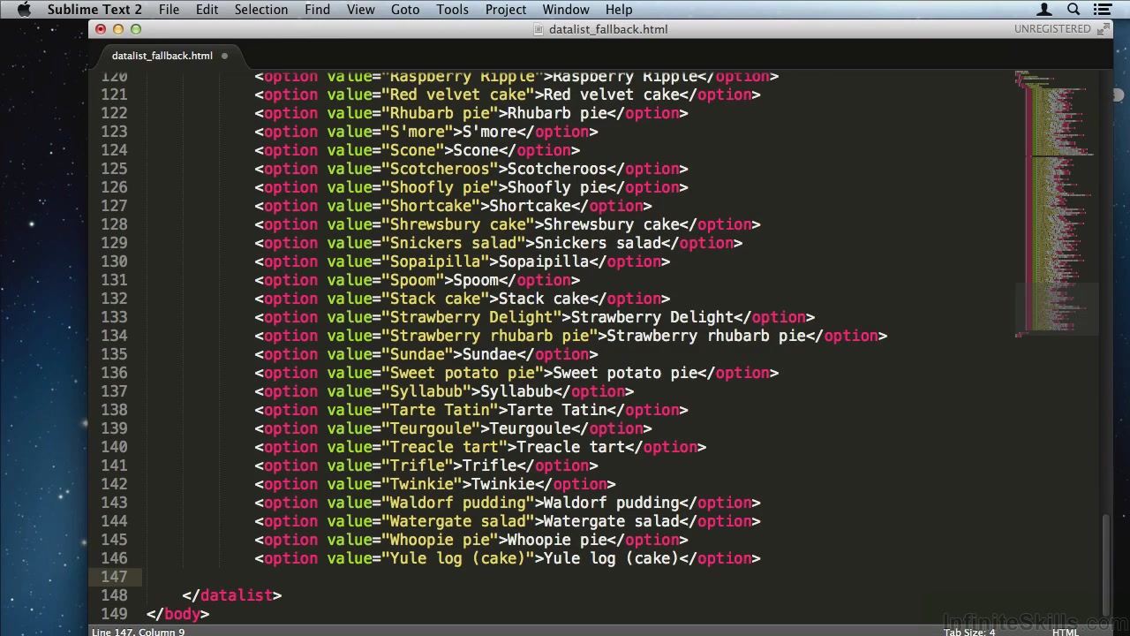Open the Find menu
1130x636 pixels.
pos(317,10)
